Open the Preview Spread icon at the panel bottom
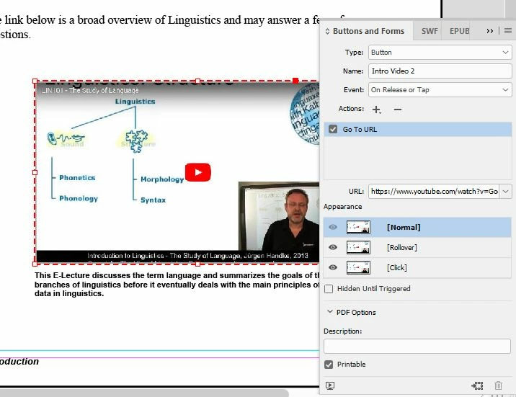516x397 pixels. 330,385
